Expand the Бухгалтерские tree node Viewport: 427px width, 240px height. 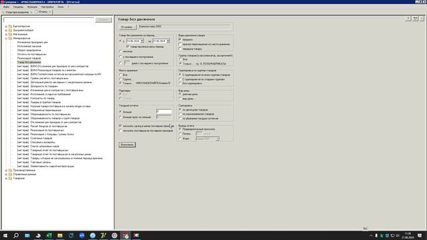point(6,27)
